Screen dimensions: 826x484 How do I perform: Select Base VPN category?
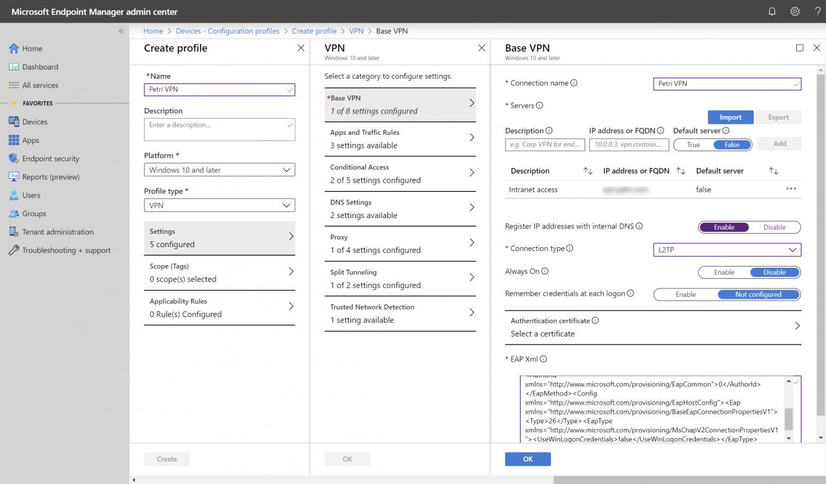coord(400,105)
